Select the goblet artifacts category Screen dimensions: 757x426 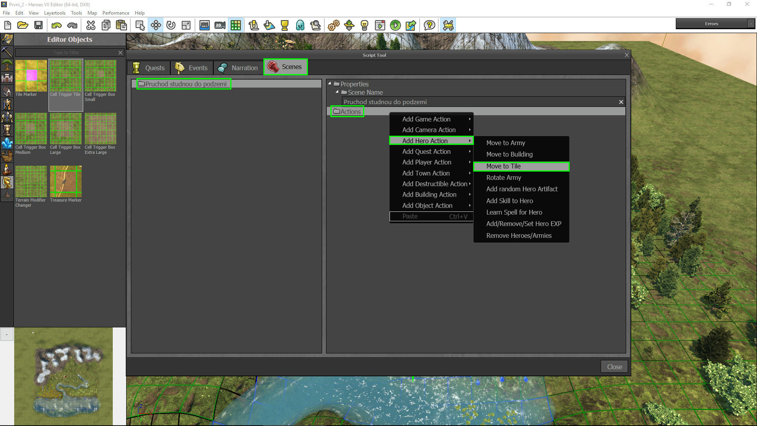tap(7, 130)
